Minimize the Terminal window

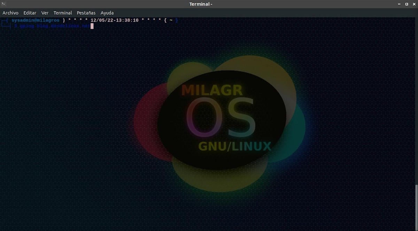[398, 4]
